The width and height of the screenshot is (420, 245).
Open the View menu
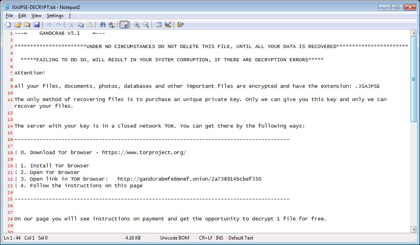pos(36,16)
